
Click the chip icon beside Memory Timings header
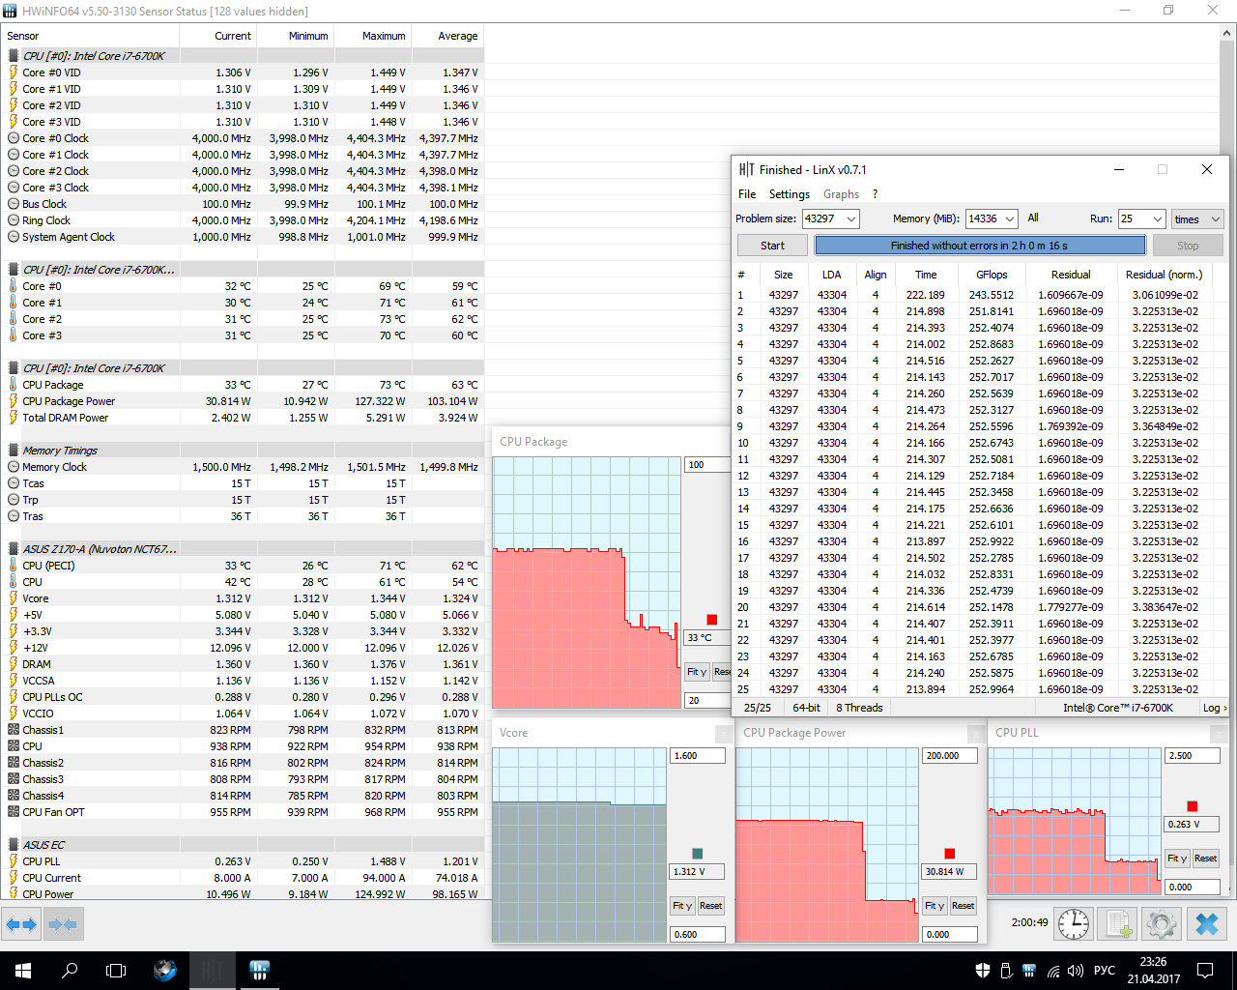[x=14, y=451]
